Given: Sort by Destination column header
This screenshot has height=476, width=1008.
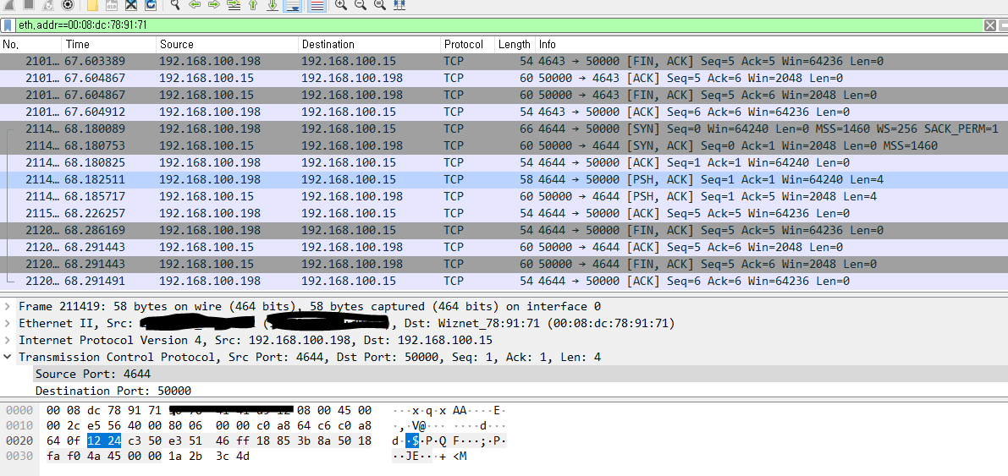Looking at the screenshot, I should (x=370, y=44).
